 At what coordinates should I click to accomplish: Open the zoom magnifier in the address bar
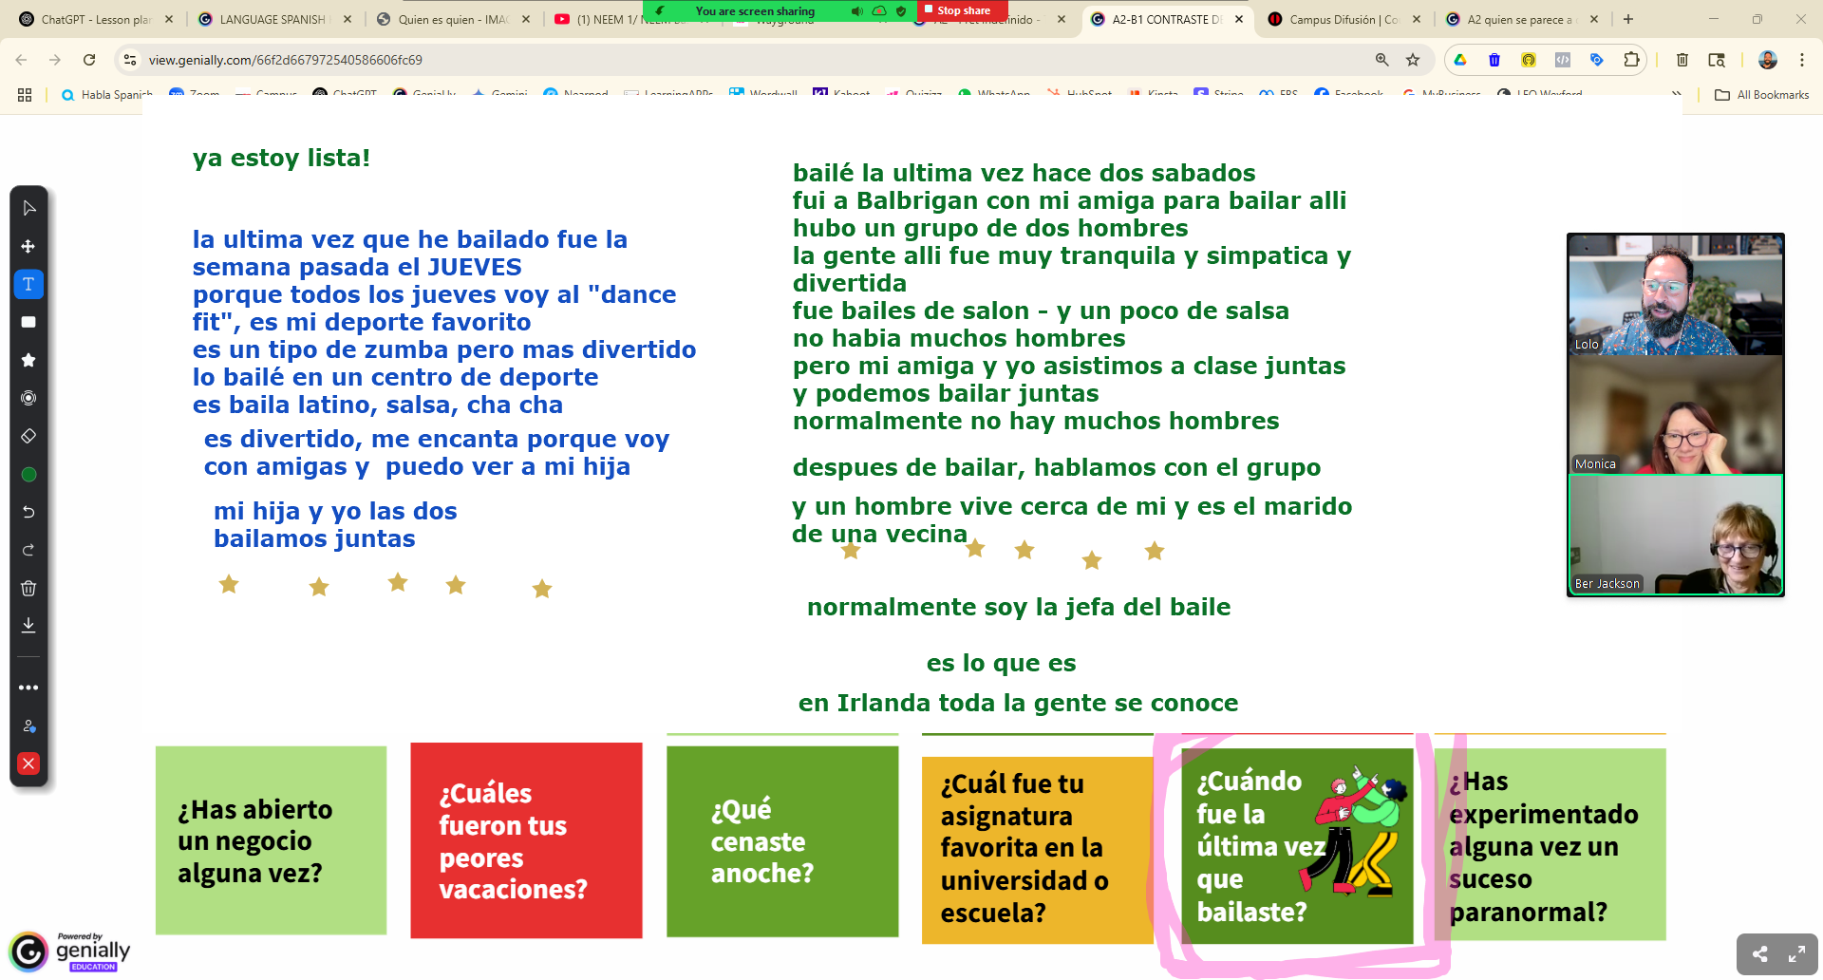[1382, 60]
